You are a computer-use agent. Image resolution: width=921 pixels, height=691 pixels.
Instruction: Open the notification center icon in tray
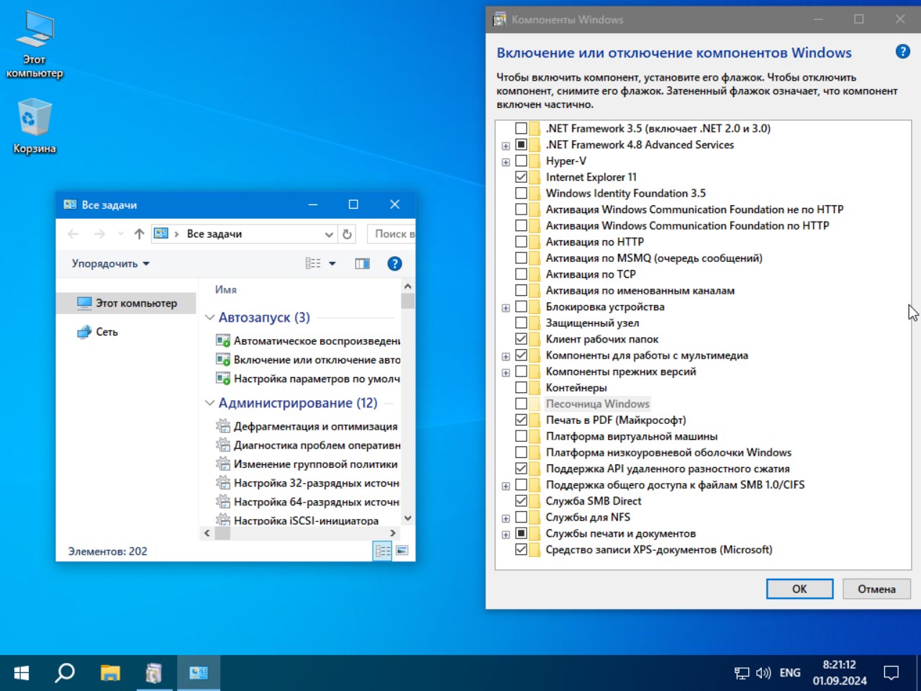[891, 673]
